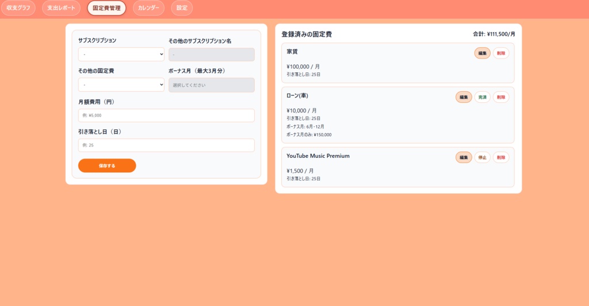Click the ¥100,000 / 月 amount
This screenshot has height=306, width=589.
[303, 67]
